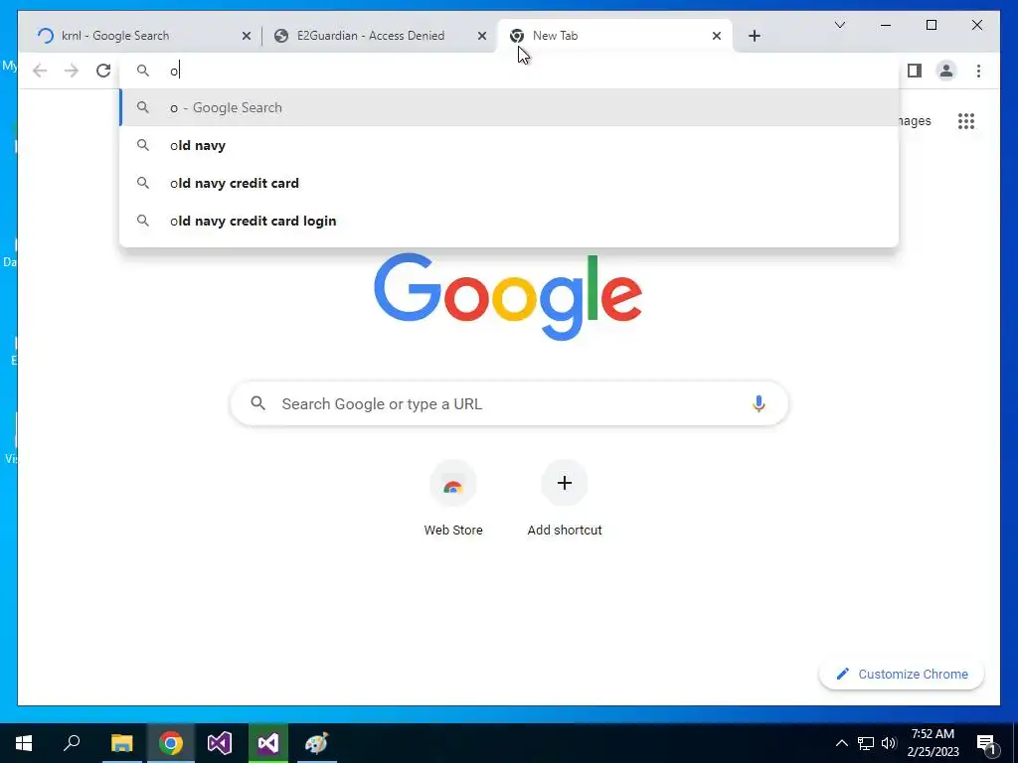
Task: Click the voice search microphone icon
Action: [x=759, y=403]
